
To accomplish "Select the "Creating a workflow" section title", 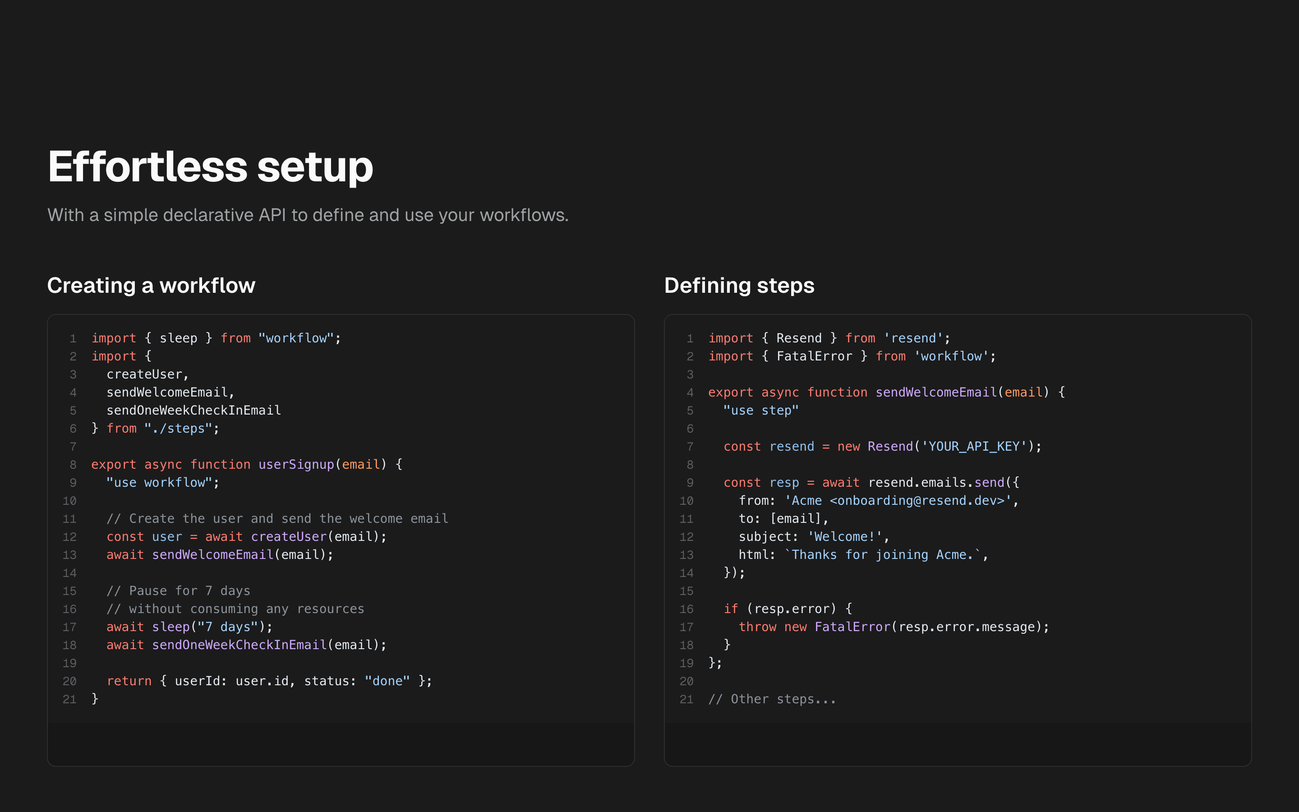I will (152, 285).
